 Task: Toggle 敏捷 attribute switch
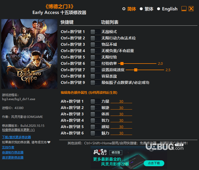click(95, 108)
